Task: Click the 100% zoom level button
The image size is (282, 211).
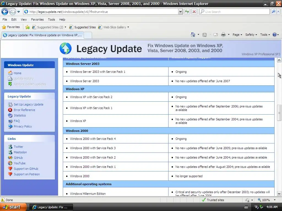Action: pos(264,200)
